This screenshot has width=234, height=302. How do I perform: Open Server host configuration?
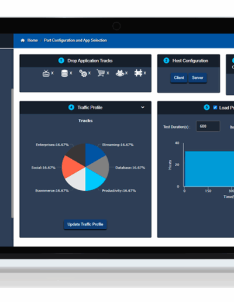[x=198, y=78]
